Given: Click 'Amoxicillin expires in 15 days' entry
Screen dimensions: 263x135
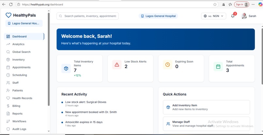Looking at the screenshot, I should point(84,122).
